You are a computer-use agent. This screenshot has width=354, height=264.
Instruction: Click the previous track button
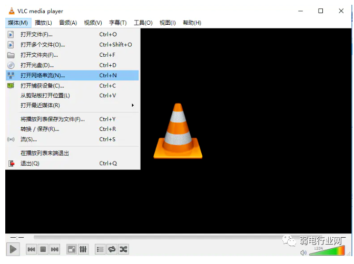pyautogui.click(x=32, y=249)
